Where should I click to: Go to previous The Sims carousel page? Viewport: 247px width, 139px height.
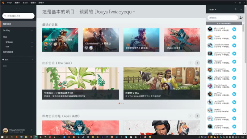coord(190,63)
